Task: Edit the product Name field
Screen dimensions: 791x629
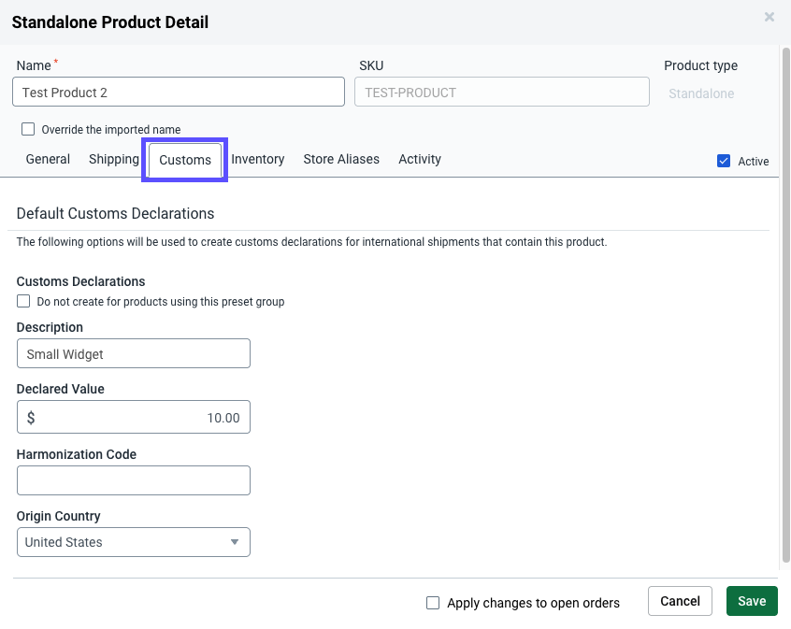Action: click(178, 92)
